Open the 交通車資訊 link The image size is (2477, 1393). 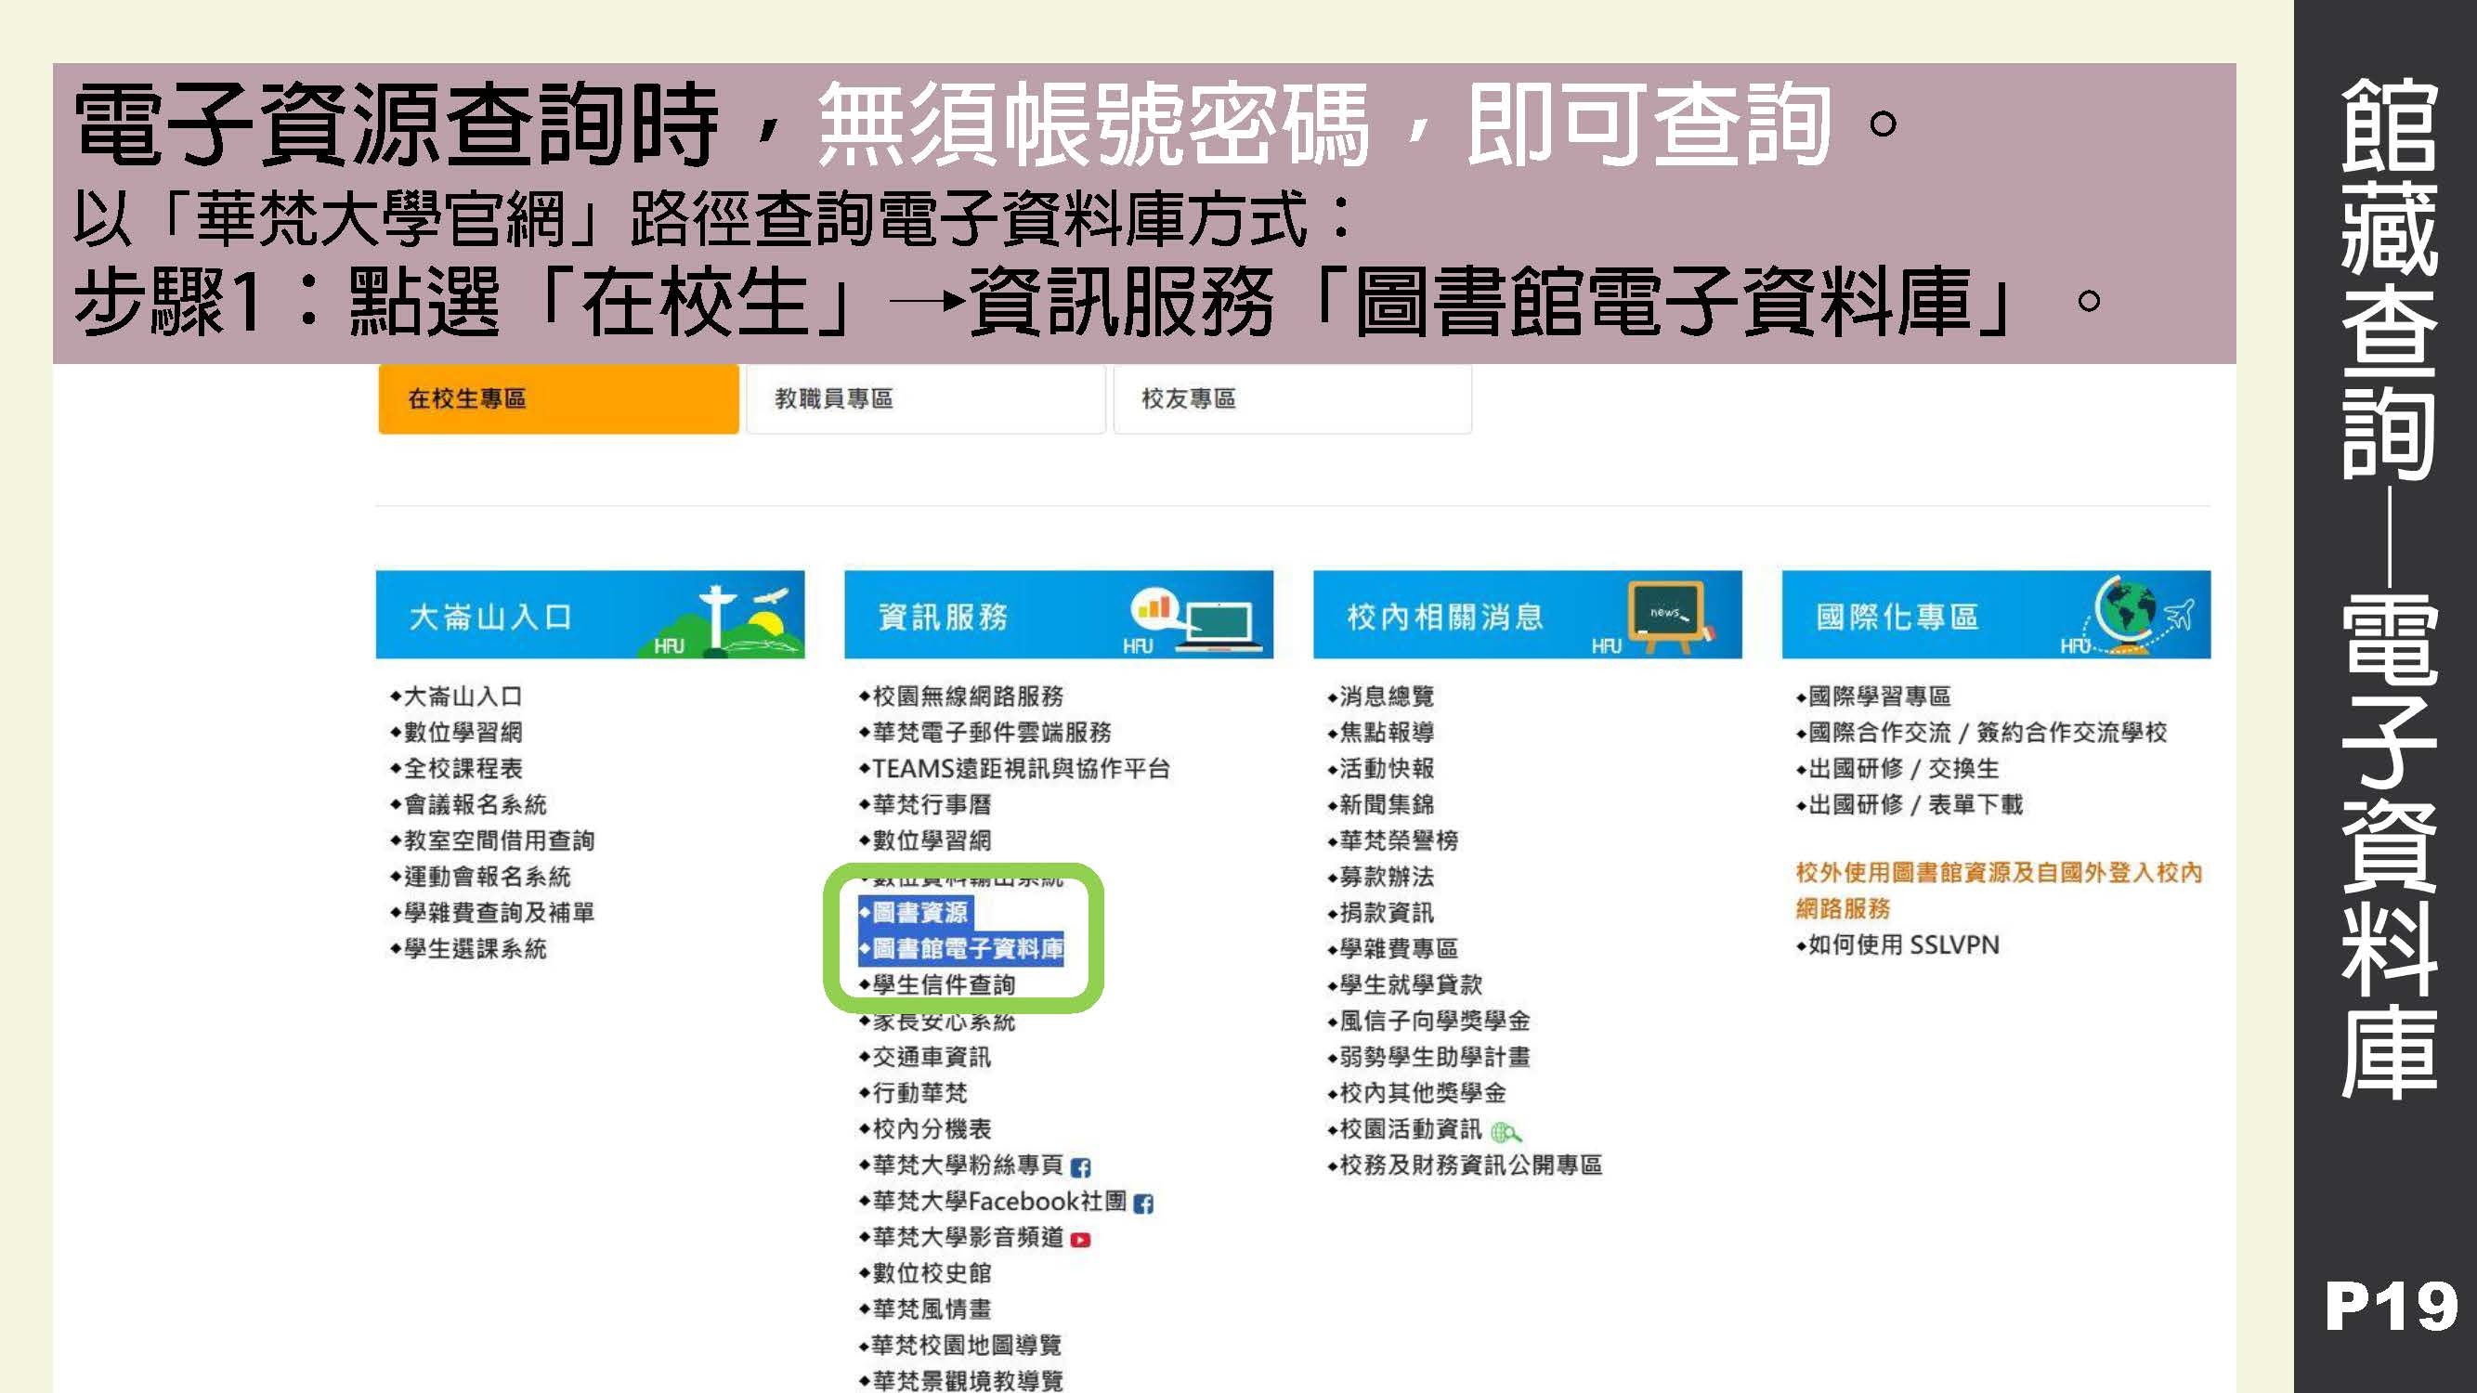(x=932, y=1057)
